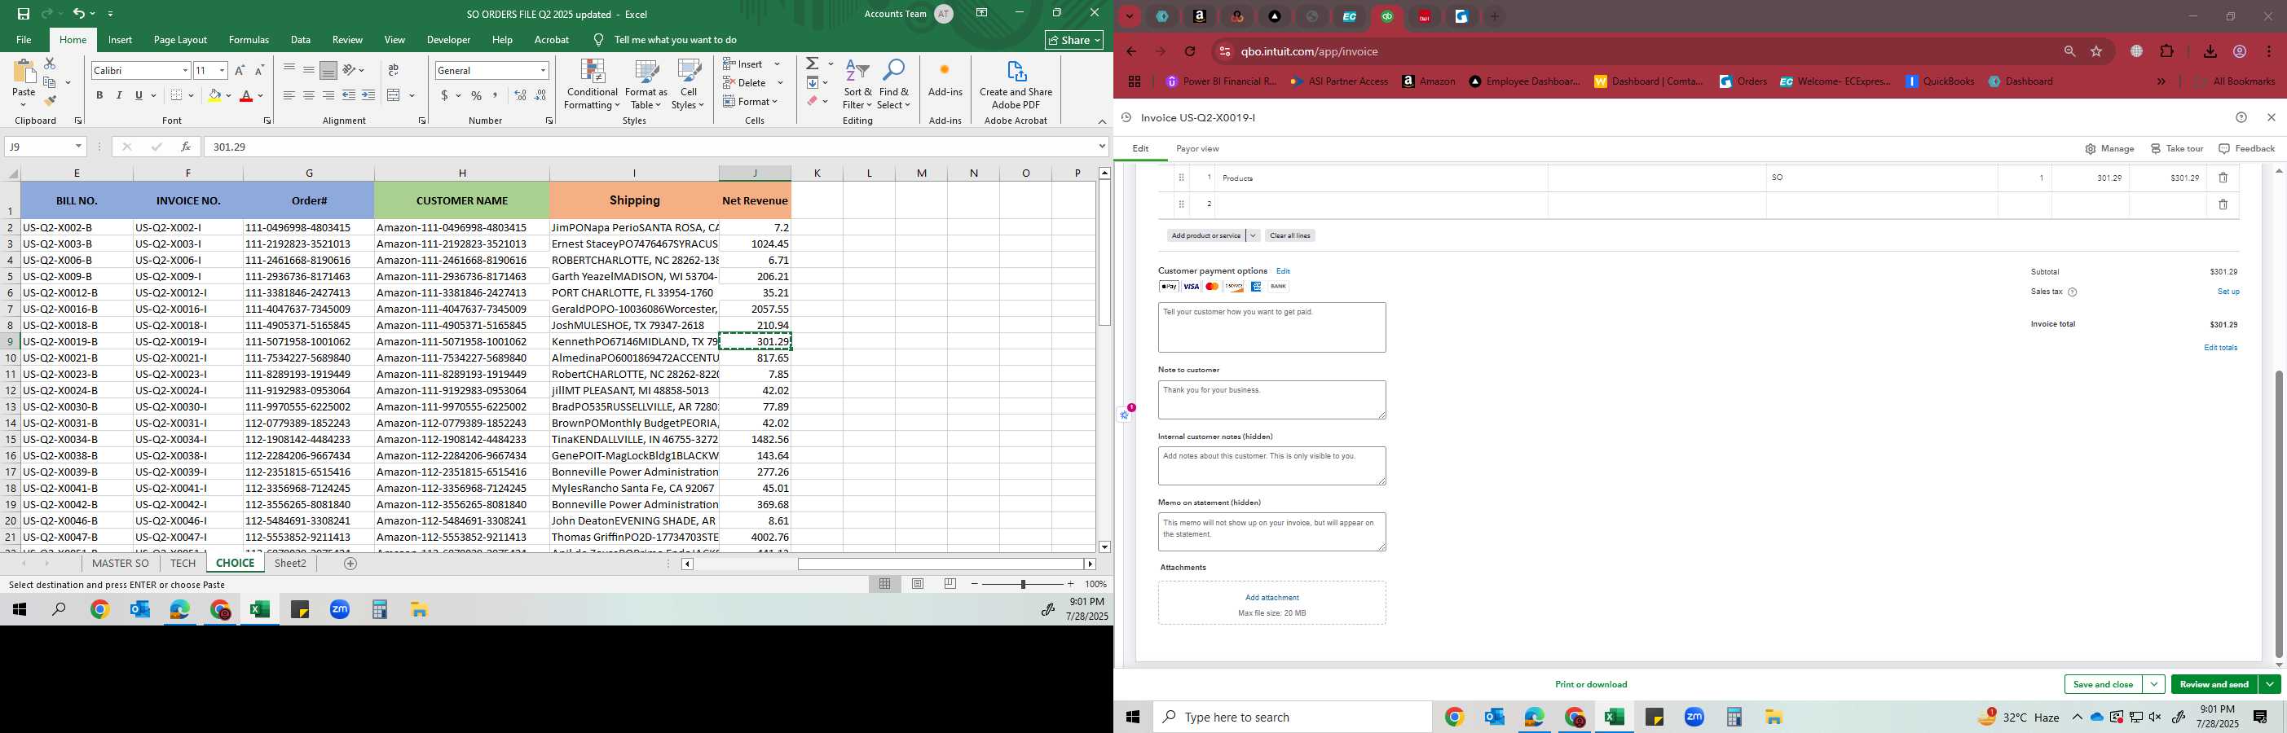
Task: Delete the Products line with trash icon
Action: pos(2223,178)
